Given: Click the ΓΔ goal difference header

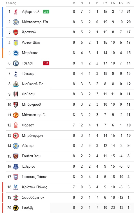Looking at the screenshot, I should tap(121, 3).
